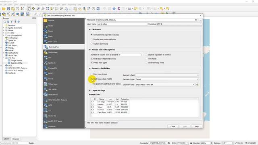The image size is (258, 145).
Task: Click the EPSG:3857 CRS status button
Action: click(251, 143)
